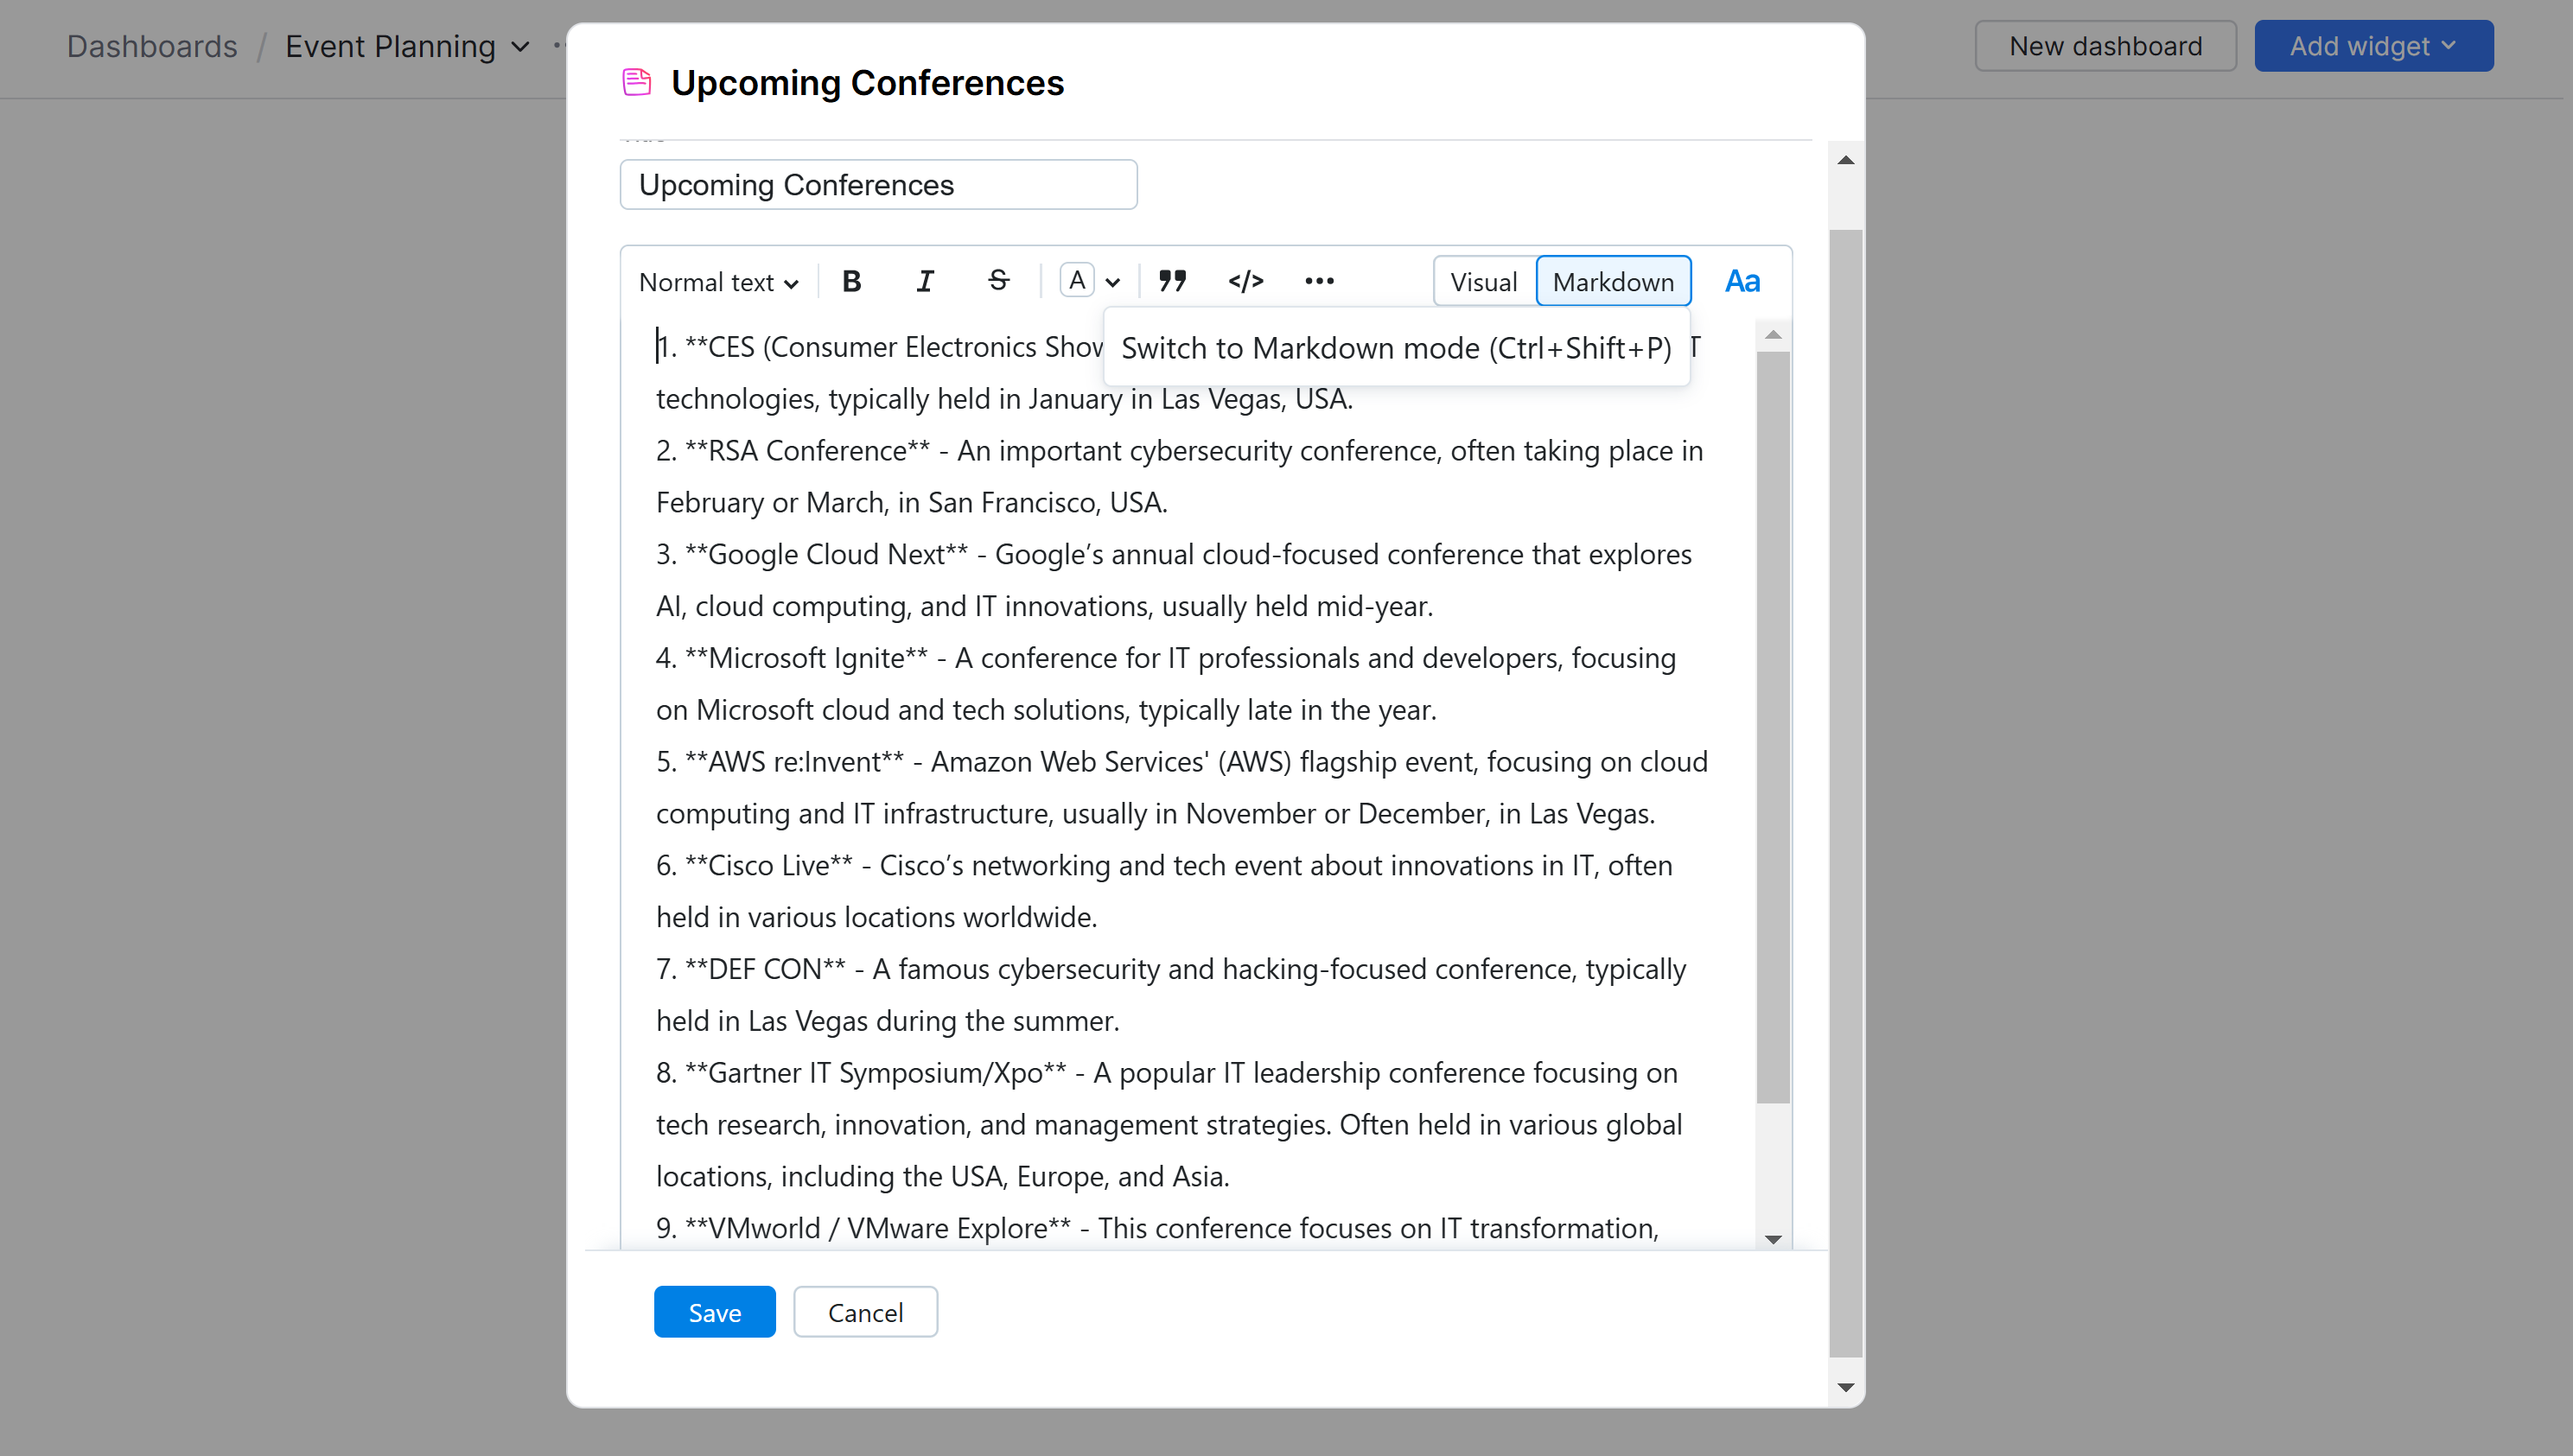
Task: Click the Upcoming Conferences title field
Action: (x=878, y=184)
